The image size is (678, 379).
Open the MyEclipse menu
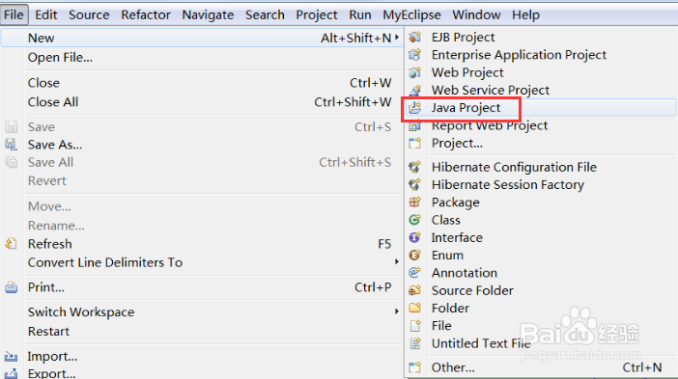[x=411, y=15]
